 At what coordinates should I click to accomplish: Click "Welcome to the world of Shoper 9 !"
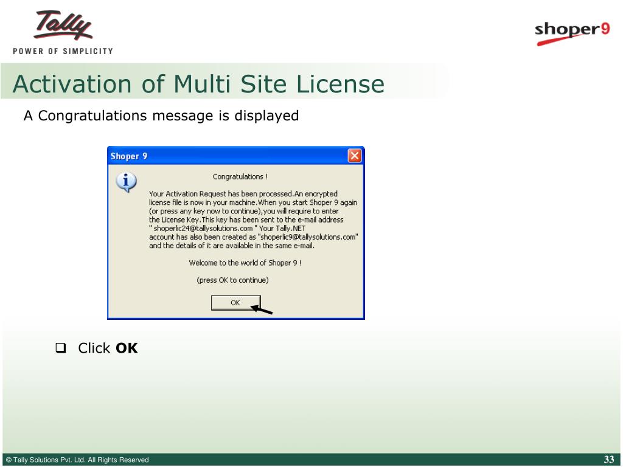[x=245, y=263]
